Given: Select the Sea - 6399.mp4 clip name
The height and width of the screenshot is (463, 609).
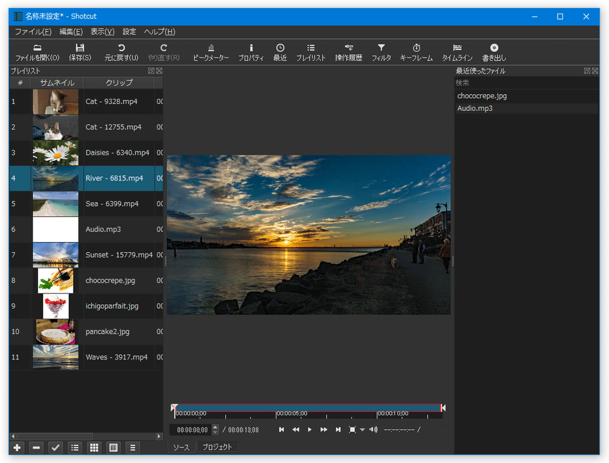Looking at the screenshot, I should [x=112, y=204].
